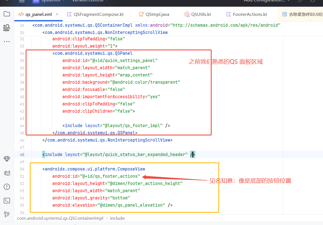Open the Logcat cat icon
The width and height of the screenshot is (323, 225).
point(7,173)
